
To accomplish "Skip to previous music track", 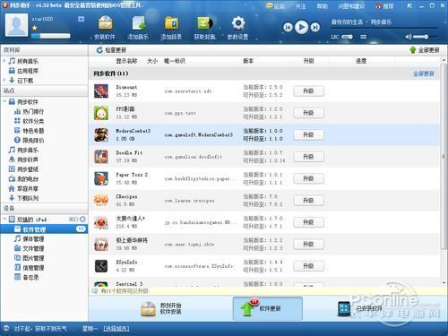I will click(x=288, y=28).
